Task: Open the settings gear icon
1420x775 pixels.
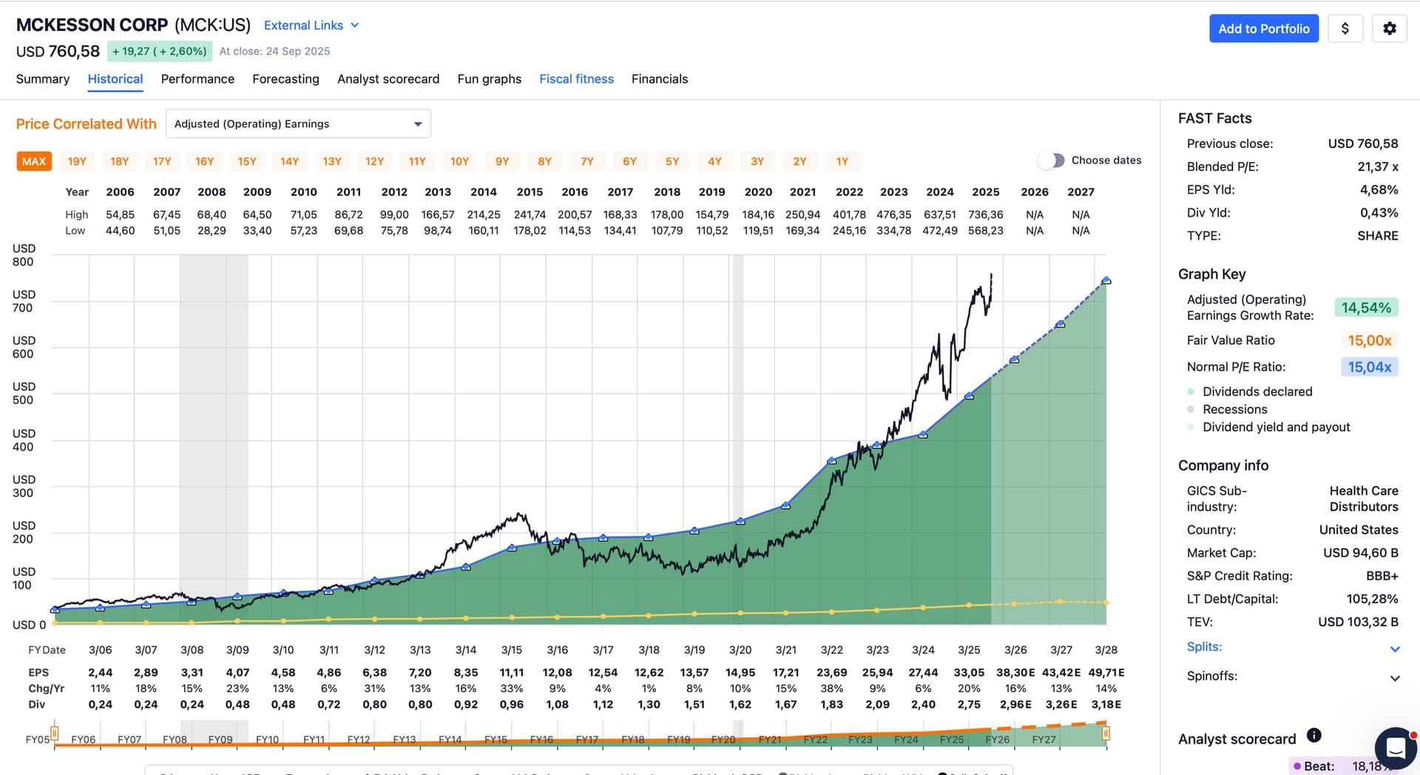Action: 1389,29
